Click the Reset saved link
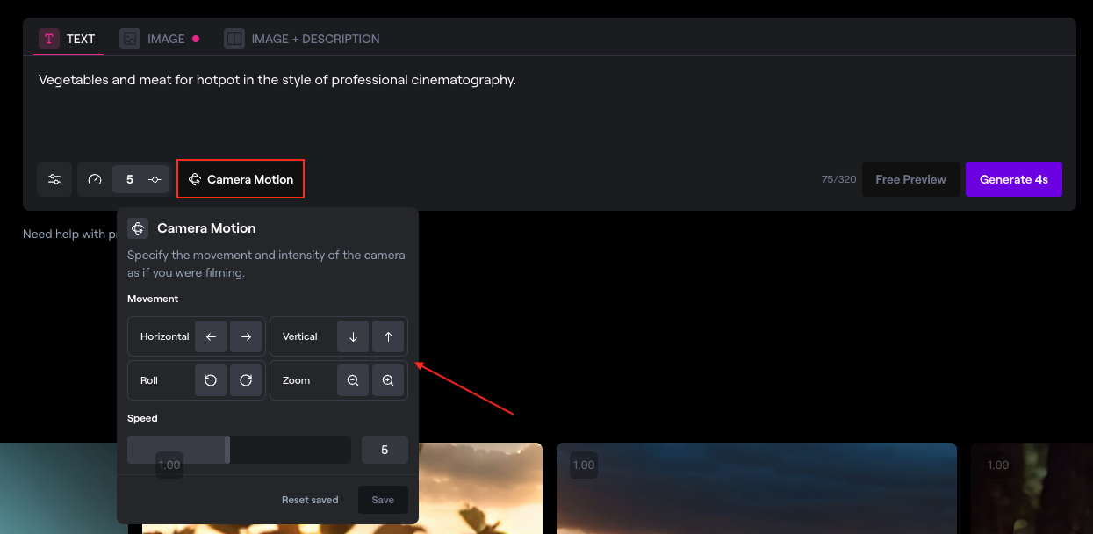Viewport: 1093px width, 534px height. point(310,500)
